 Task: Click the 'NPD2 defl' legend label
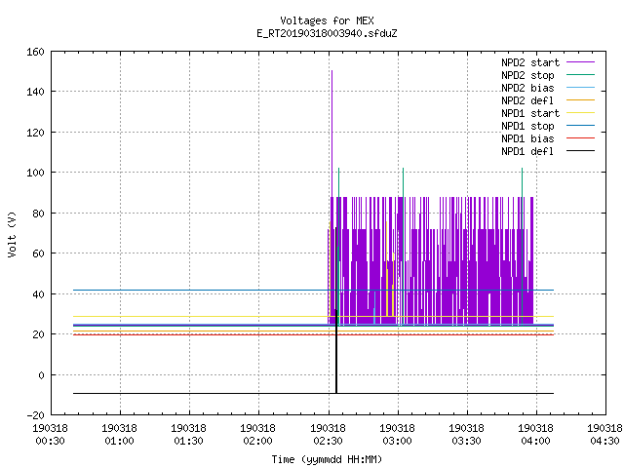527,100
